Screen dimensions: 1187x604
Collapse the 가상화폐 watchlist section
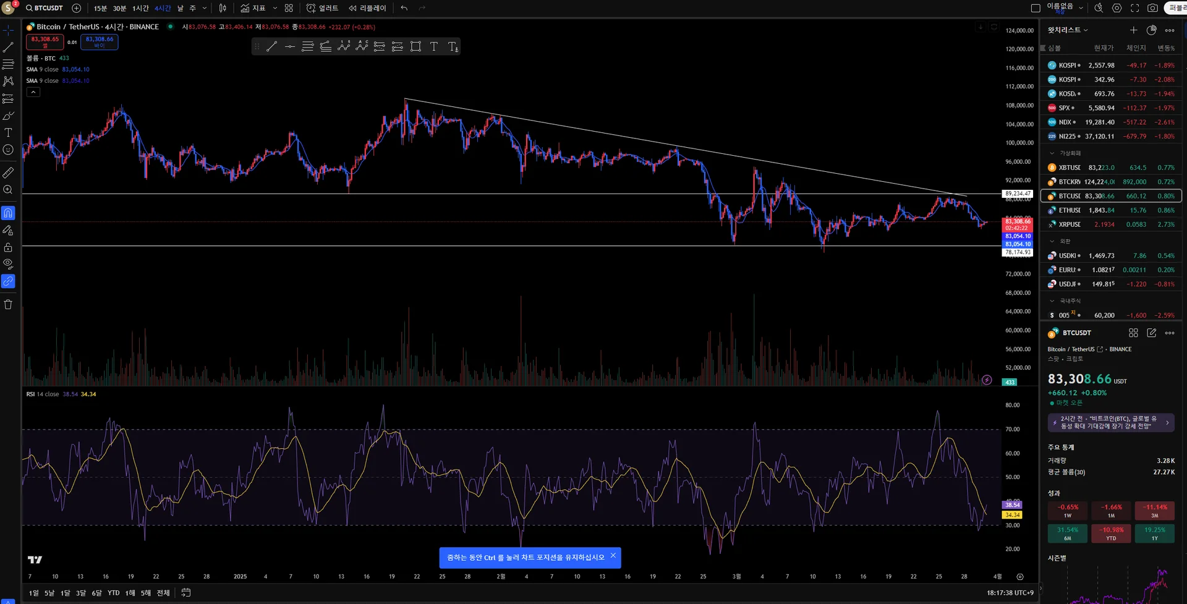point(1052,153)
